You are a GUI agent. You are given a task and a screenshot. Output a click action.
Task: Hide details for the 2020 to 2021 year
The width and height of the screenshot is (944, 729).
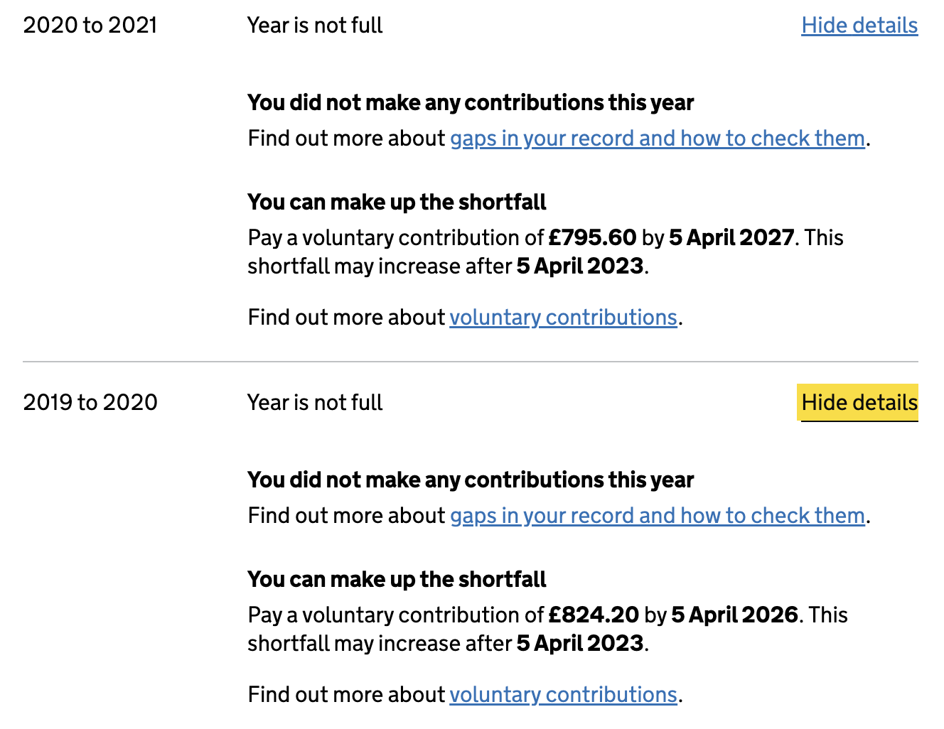[x=859, y=26]
